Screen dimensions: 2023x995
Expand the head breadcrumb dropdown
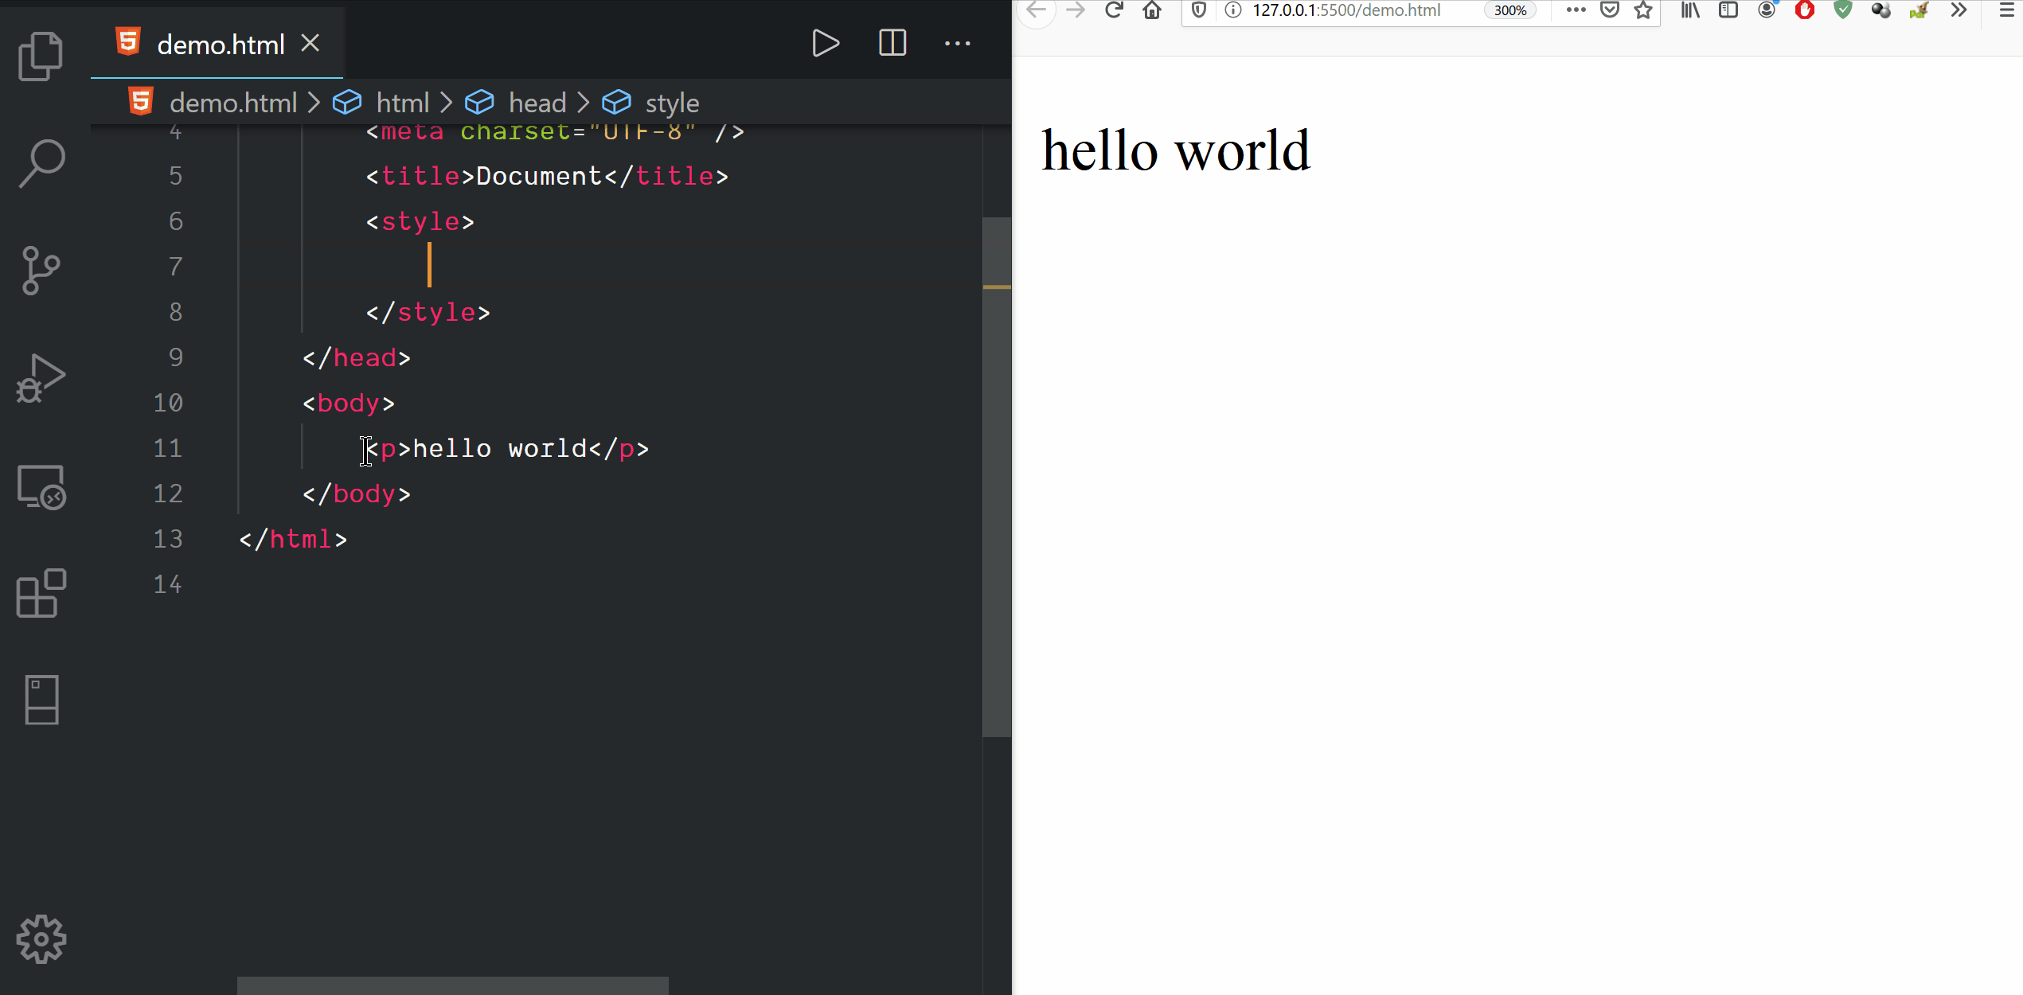tap(537, 103)
